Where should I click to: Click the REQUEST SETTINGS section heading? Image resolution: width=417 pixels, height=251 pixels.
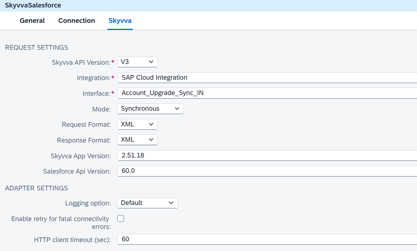(37, 48)
